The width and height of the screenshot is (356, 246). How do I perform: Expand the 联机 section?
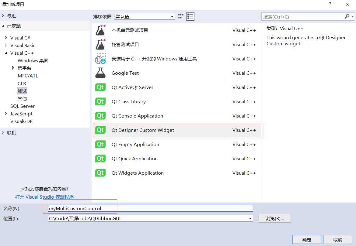point(3,133)
